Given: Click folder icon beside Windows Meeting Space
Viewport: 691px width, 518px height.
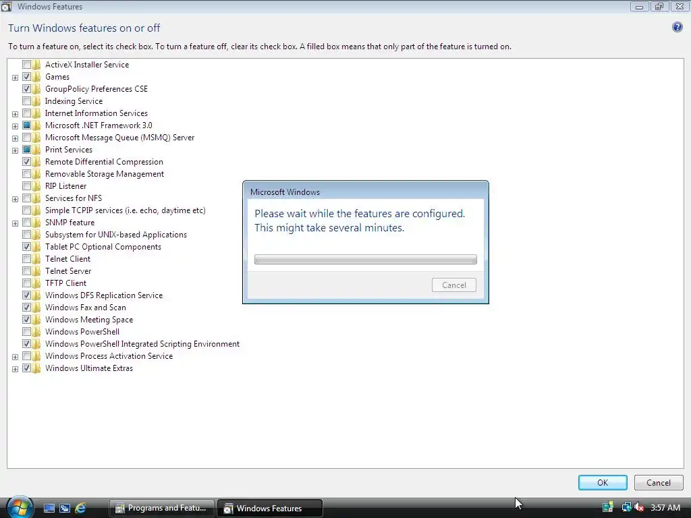Looking at the screenshot, I should coord(36,320).
